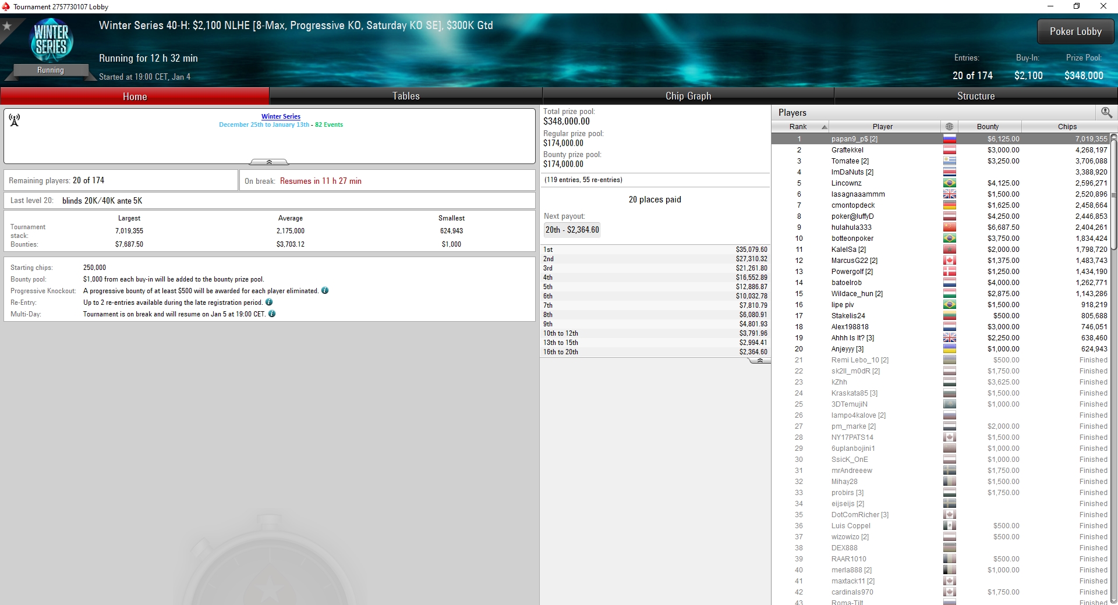Collapse the Winter Series news box
The height and width of the screenshot is (605, 1118).
click(x=269, y=162)
